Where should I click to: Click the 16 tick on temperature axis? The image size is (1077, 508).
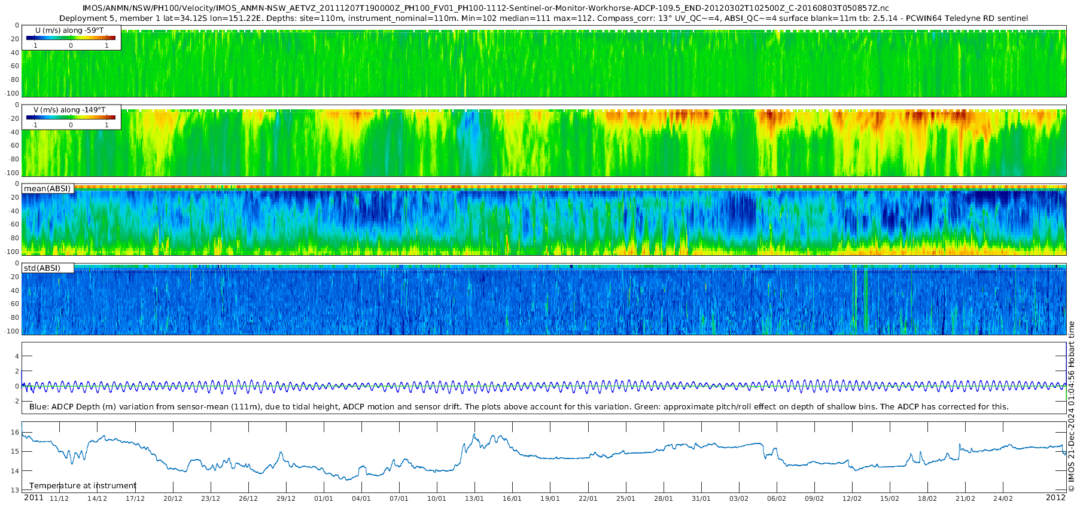pyautogui.click(x=16, y=433)
